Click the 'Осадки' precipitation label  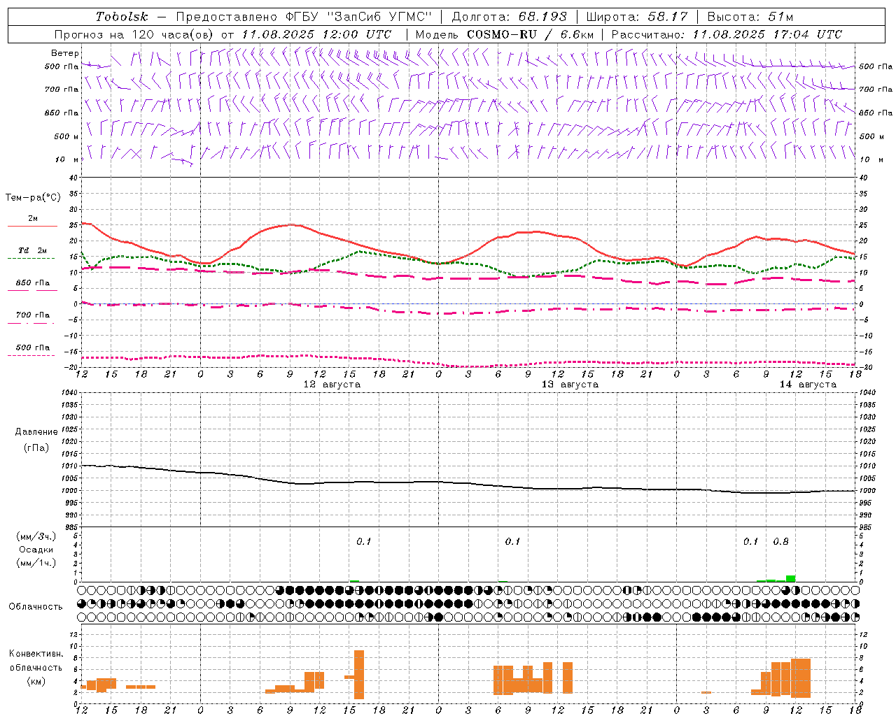point(36,550)
